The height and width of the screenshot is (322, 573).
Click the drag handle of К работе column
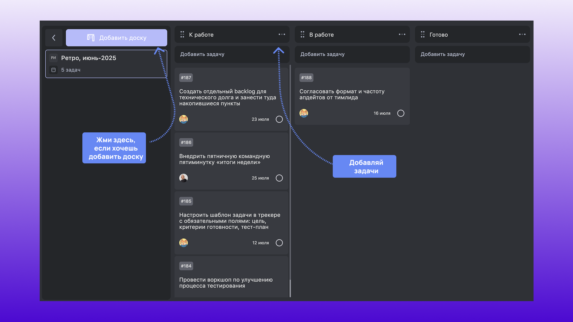[182, 35]
